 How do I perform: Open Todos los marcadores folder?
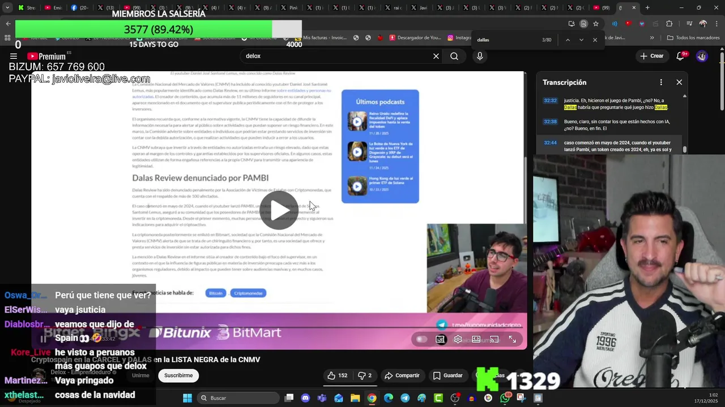pyautogui.click(x=693, y=38)
